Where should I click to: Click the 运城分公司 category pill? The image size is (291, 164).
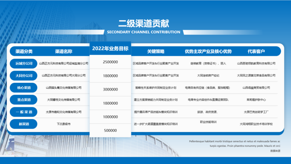[x=24, y=63]
